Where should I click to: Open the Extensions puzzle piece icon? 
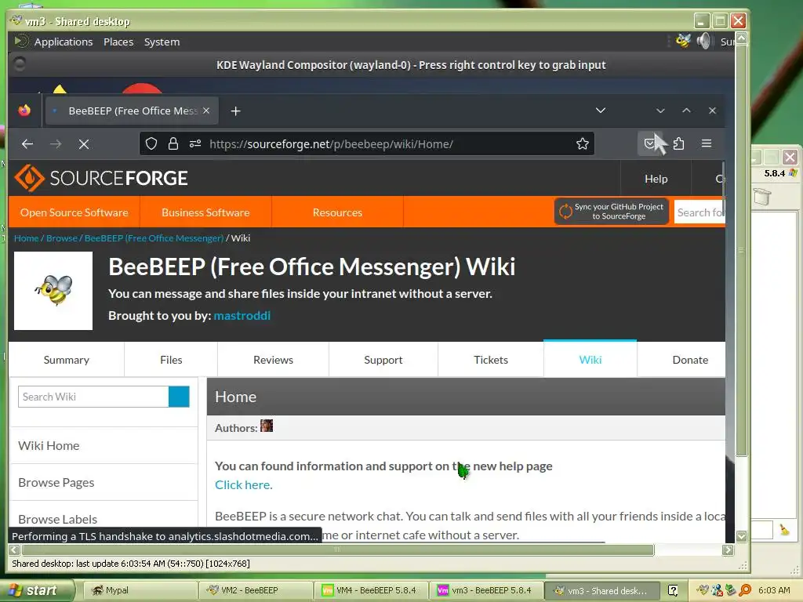point(678,144)
